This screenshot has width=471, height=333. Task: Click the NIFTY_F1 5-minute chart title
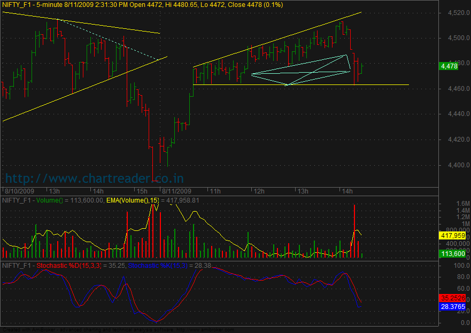[143, 5]
